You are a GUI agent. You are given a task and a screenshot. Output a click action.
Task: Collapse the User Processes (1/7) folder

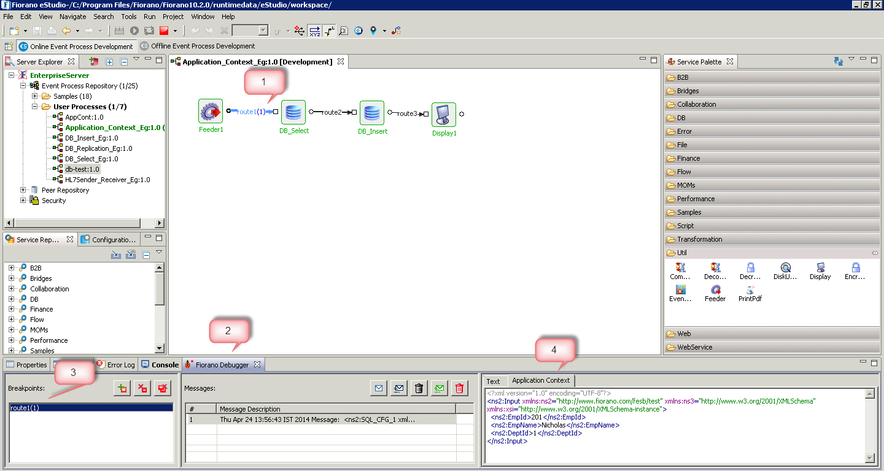(35, 107)
